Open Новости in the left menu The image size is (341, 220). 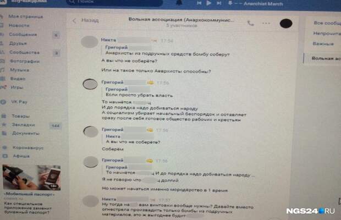coord(19,25)
